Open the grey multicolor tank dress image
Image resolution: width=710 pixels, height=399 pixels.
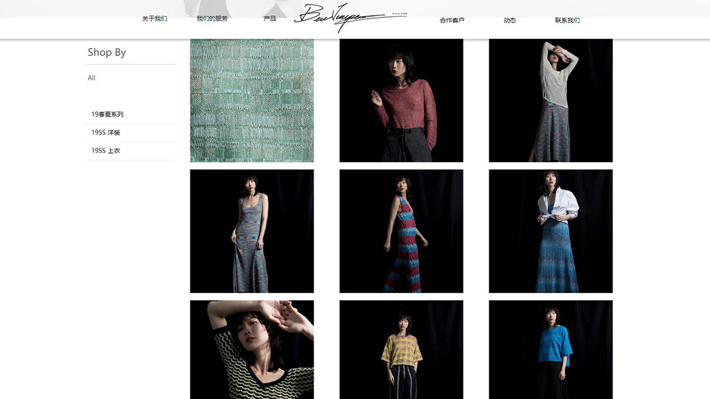click(x=252, y=231)
